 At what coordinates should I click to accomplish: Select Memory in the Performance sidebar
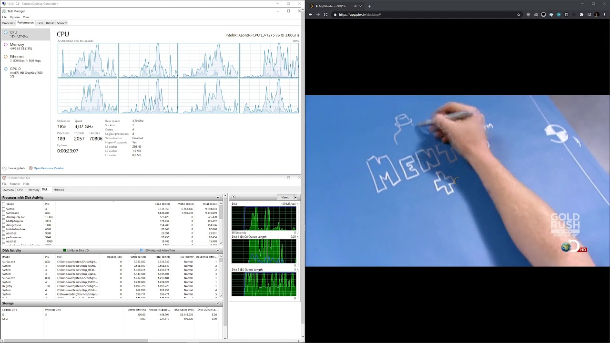coord(25,46)
